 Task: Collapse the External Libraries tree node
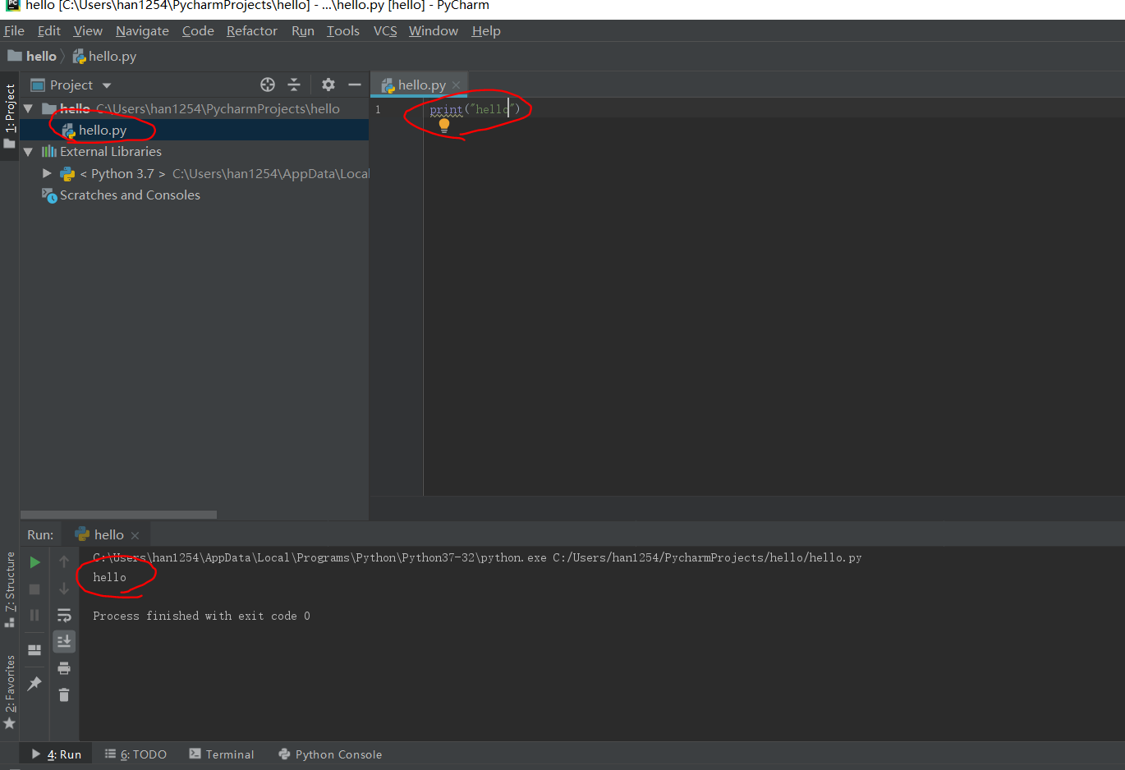pos(28,152)
